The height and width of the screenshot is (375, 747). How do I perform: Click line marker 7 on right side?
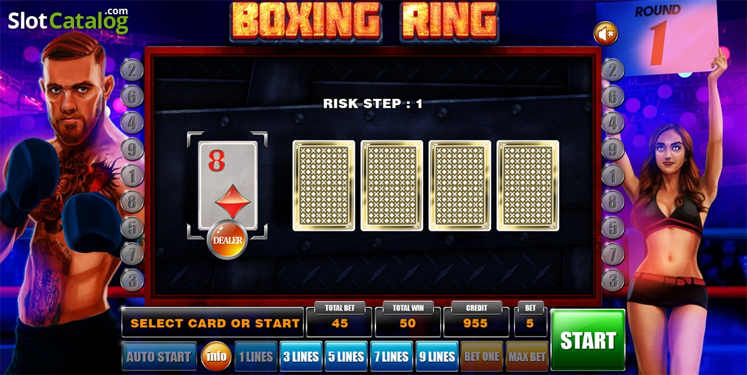pos(613,253)
